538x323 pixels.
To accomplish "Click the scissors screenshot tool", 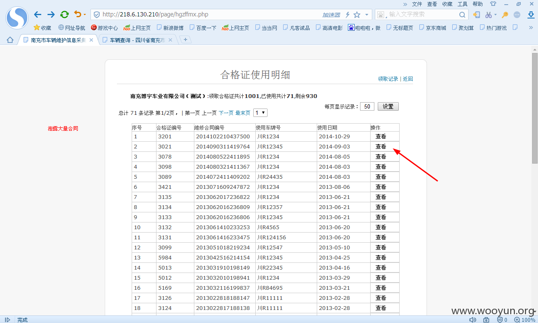I will click(x=488, y=15).
